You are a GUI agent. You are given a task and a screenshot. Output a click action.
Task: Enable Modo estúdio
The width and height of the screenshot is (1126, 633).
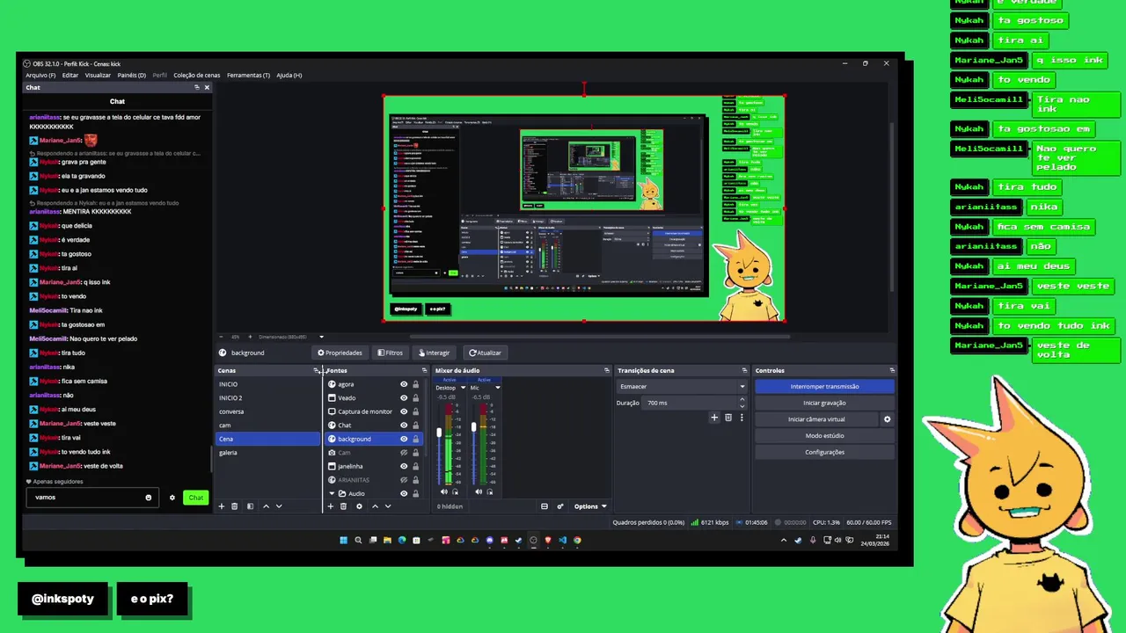(x=824, y=435)
